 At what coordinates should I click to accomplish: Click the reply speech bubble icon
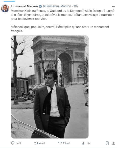coord(13,143)
